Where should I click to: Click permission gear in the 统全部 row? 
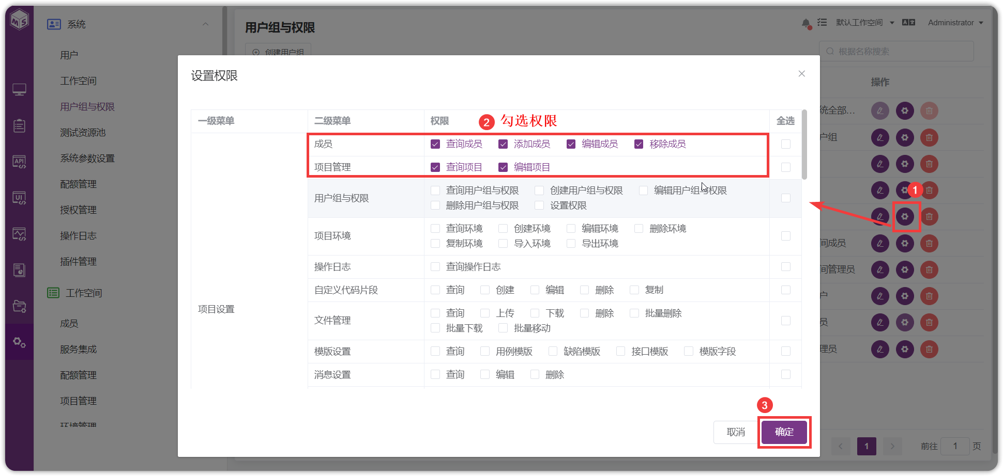click(905, 110)
